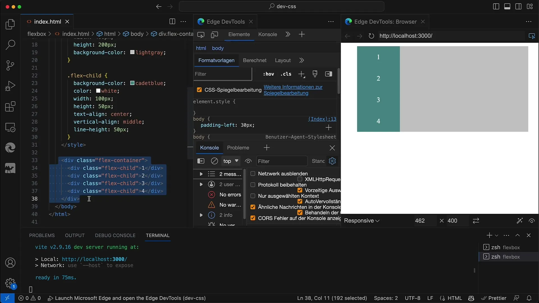Image resolution: width=539 pixels, height=303 pixels.
Task: Disable Vorzeitige Auswertung checkbox
Action: (300, 190)
